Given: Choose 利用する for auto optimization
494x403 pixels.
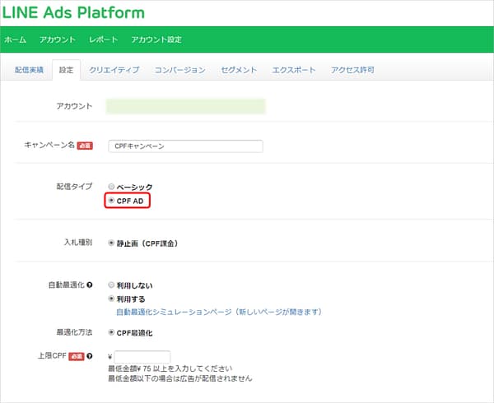Looking at the screenshot, I should [111, 299].
